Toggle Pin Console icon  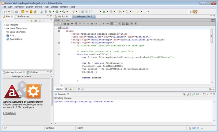click(x=193, y=94)
